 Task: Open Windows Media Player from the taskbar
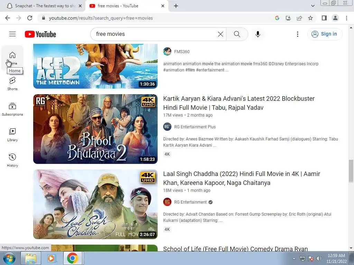pyautogui.click(x=52, y=258)
